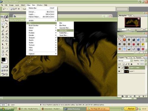Select the Custom Shape tool
148x111 pixels.
(x=7, y=48)
